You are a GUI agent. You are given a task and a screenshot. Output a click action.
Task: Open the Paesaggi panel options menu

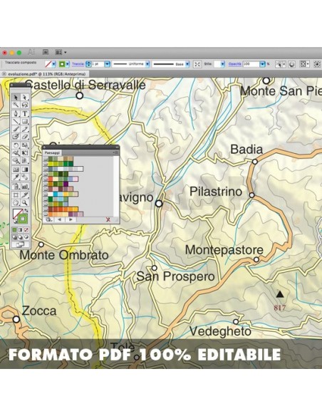[116, 152]
